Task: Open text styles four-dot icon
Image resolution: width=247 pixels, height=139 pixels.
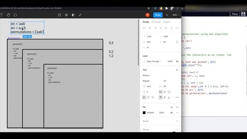Action: [177, 70]
